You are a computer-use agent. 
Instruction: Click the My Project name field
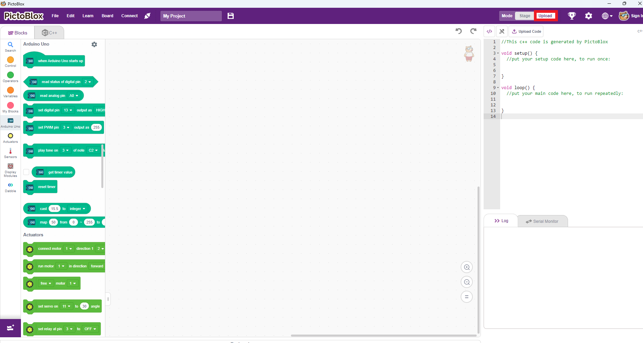(191, 16)
